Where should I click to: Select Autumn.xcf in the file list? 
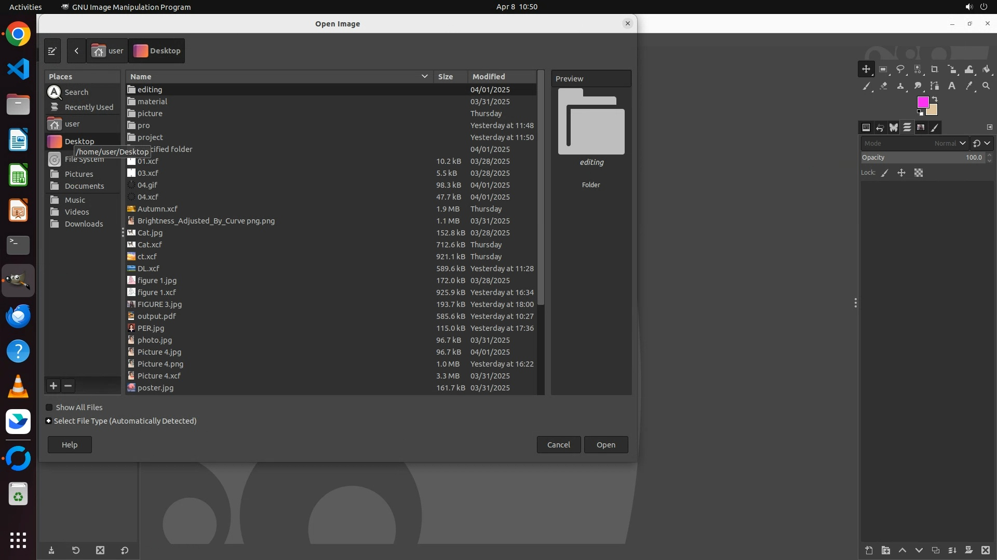(x=157, y=209)
